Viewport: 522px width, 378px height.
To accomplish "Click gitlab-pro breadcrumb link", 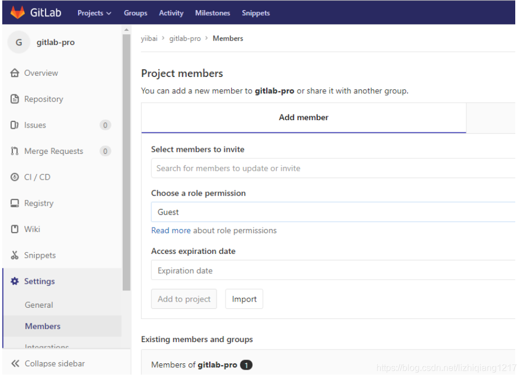I will point(184,39).
